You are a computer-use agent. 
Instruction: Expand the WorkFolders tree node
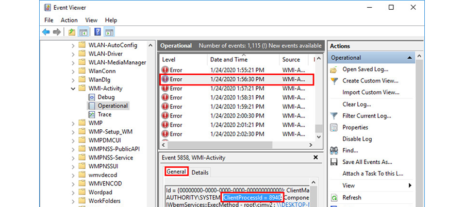coord(73,201)
